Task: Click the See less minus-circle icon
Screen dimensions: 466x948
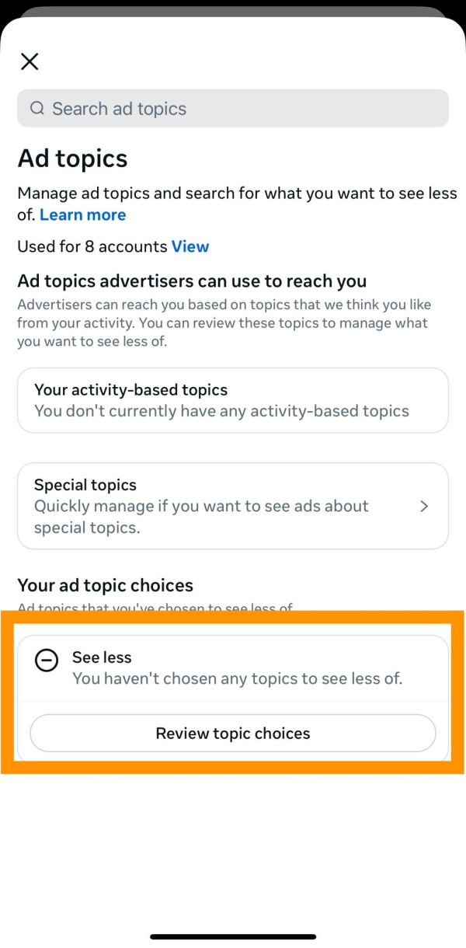Action: pyautogui.click(x=47, y=660)
